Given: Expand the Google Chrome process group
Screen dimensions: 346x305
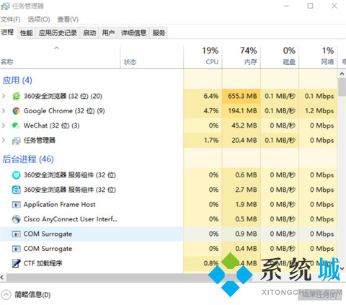Looking at the screenshot, I should pyautogui.click(x=4, y=111).
